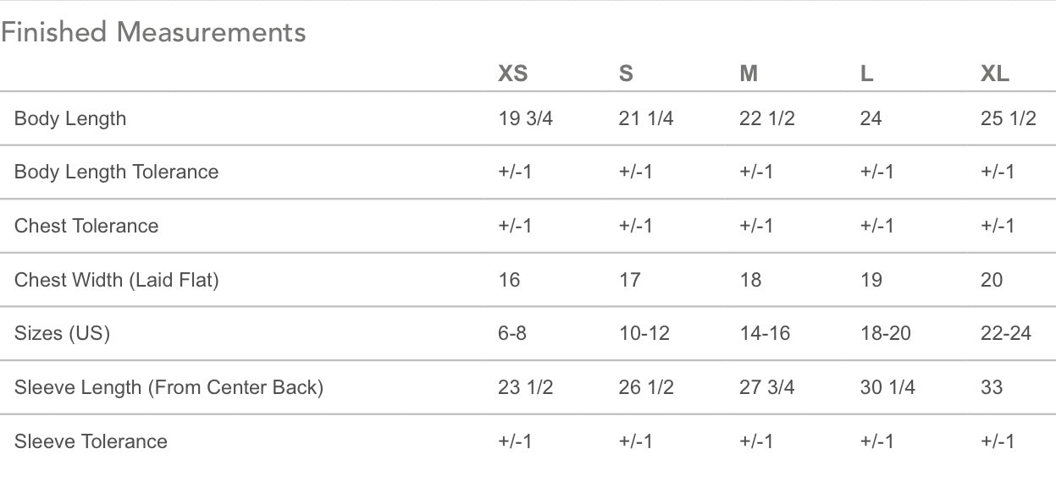1056x487 pixels.
Task: Click the 27 3/4 sleeve length cell
Action: [x=767, y=387]
